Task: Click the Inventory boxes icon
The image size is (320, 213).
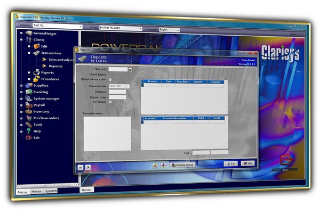Action: coord(29,111)
